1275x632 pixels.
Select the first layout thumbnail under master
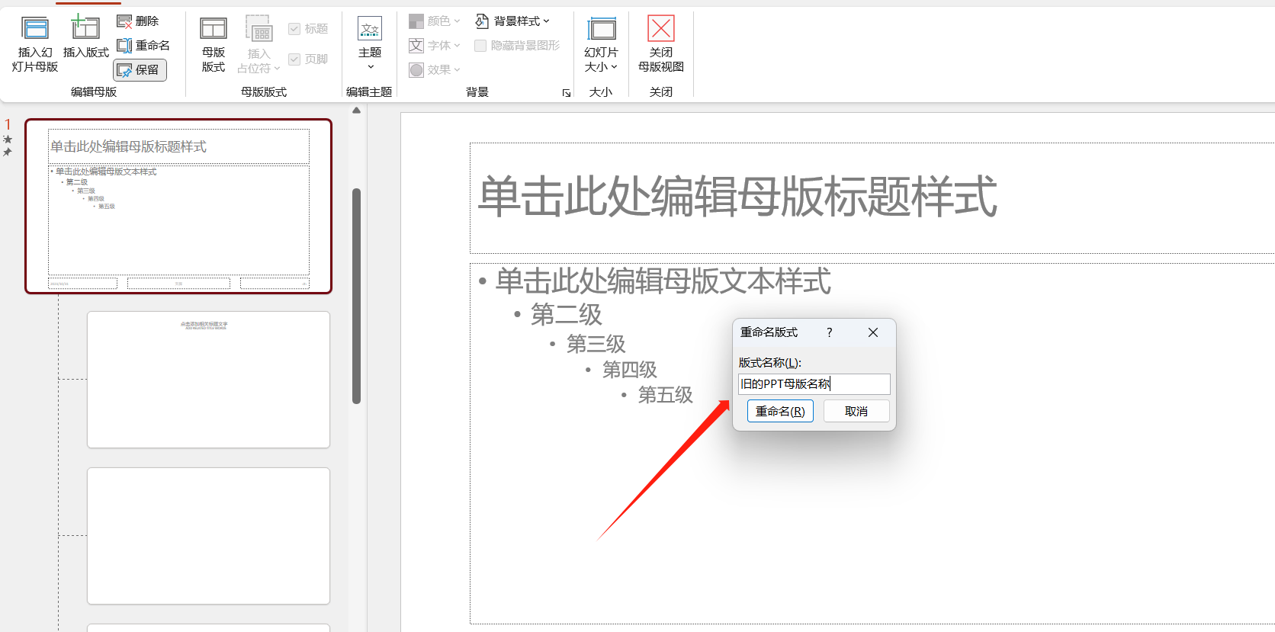(x=208, y=380)
